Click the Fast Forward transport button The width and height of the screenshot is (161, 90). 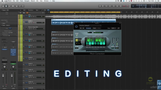coord(110,6)
